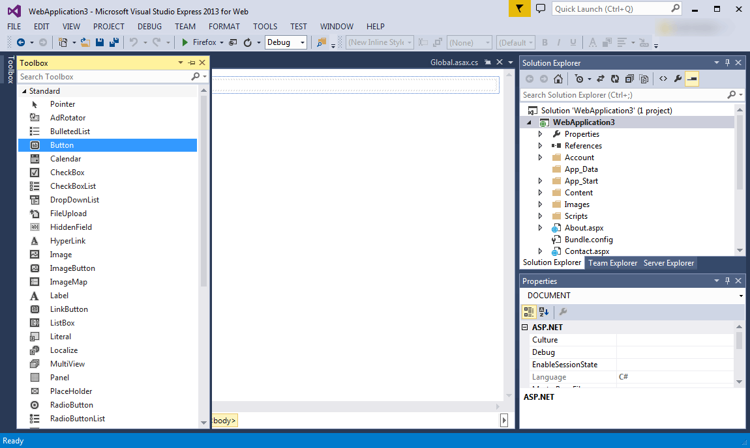Viewport: 750px width, 448px height.
Task: Click the Refresh linked browsers icon
Action: pos(247,42)
